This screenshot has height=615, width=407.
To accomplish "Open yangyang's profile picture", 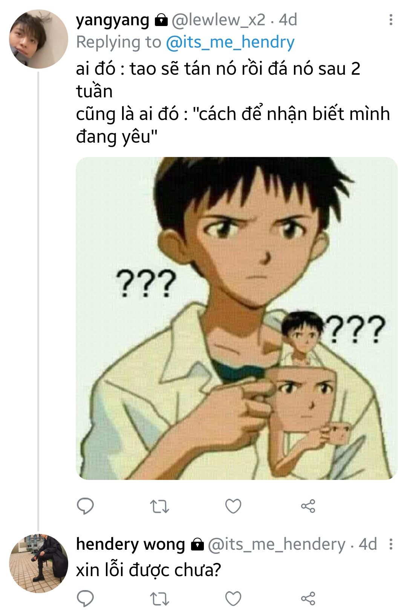I will click(x=38, y=39).
